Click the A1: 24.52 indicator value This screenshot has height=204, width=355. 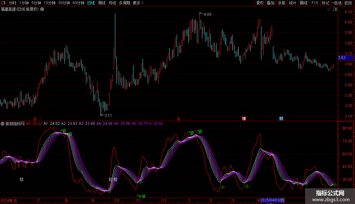[52, 124]
